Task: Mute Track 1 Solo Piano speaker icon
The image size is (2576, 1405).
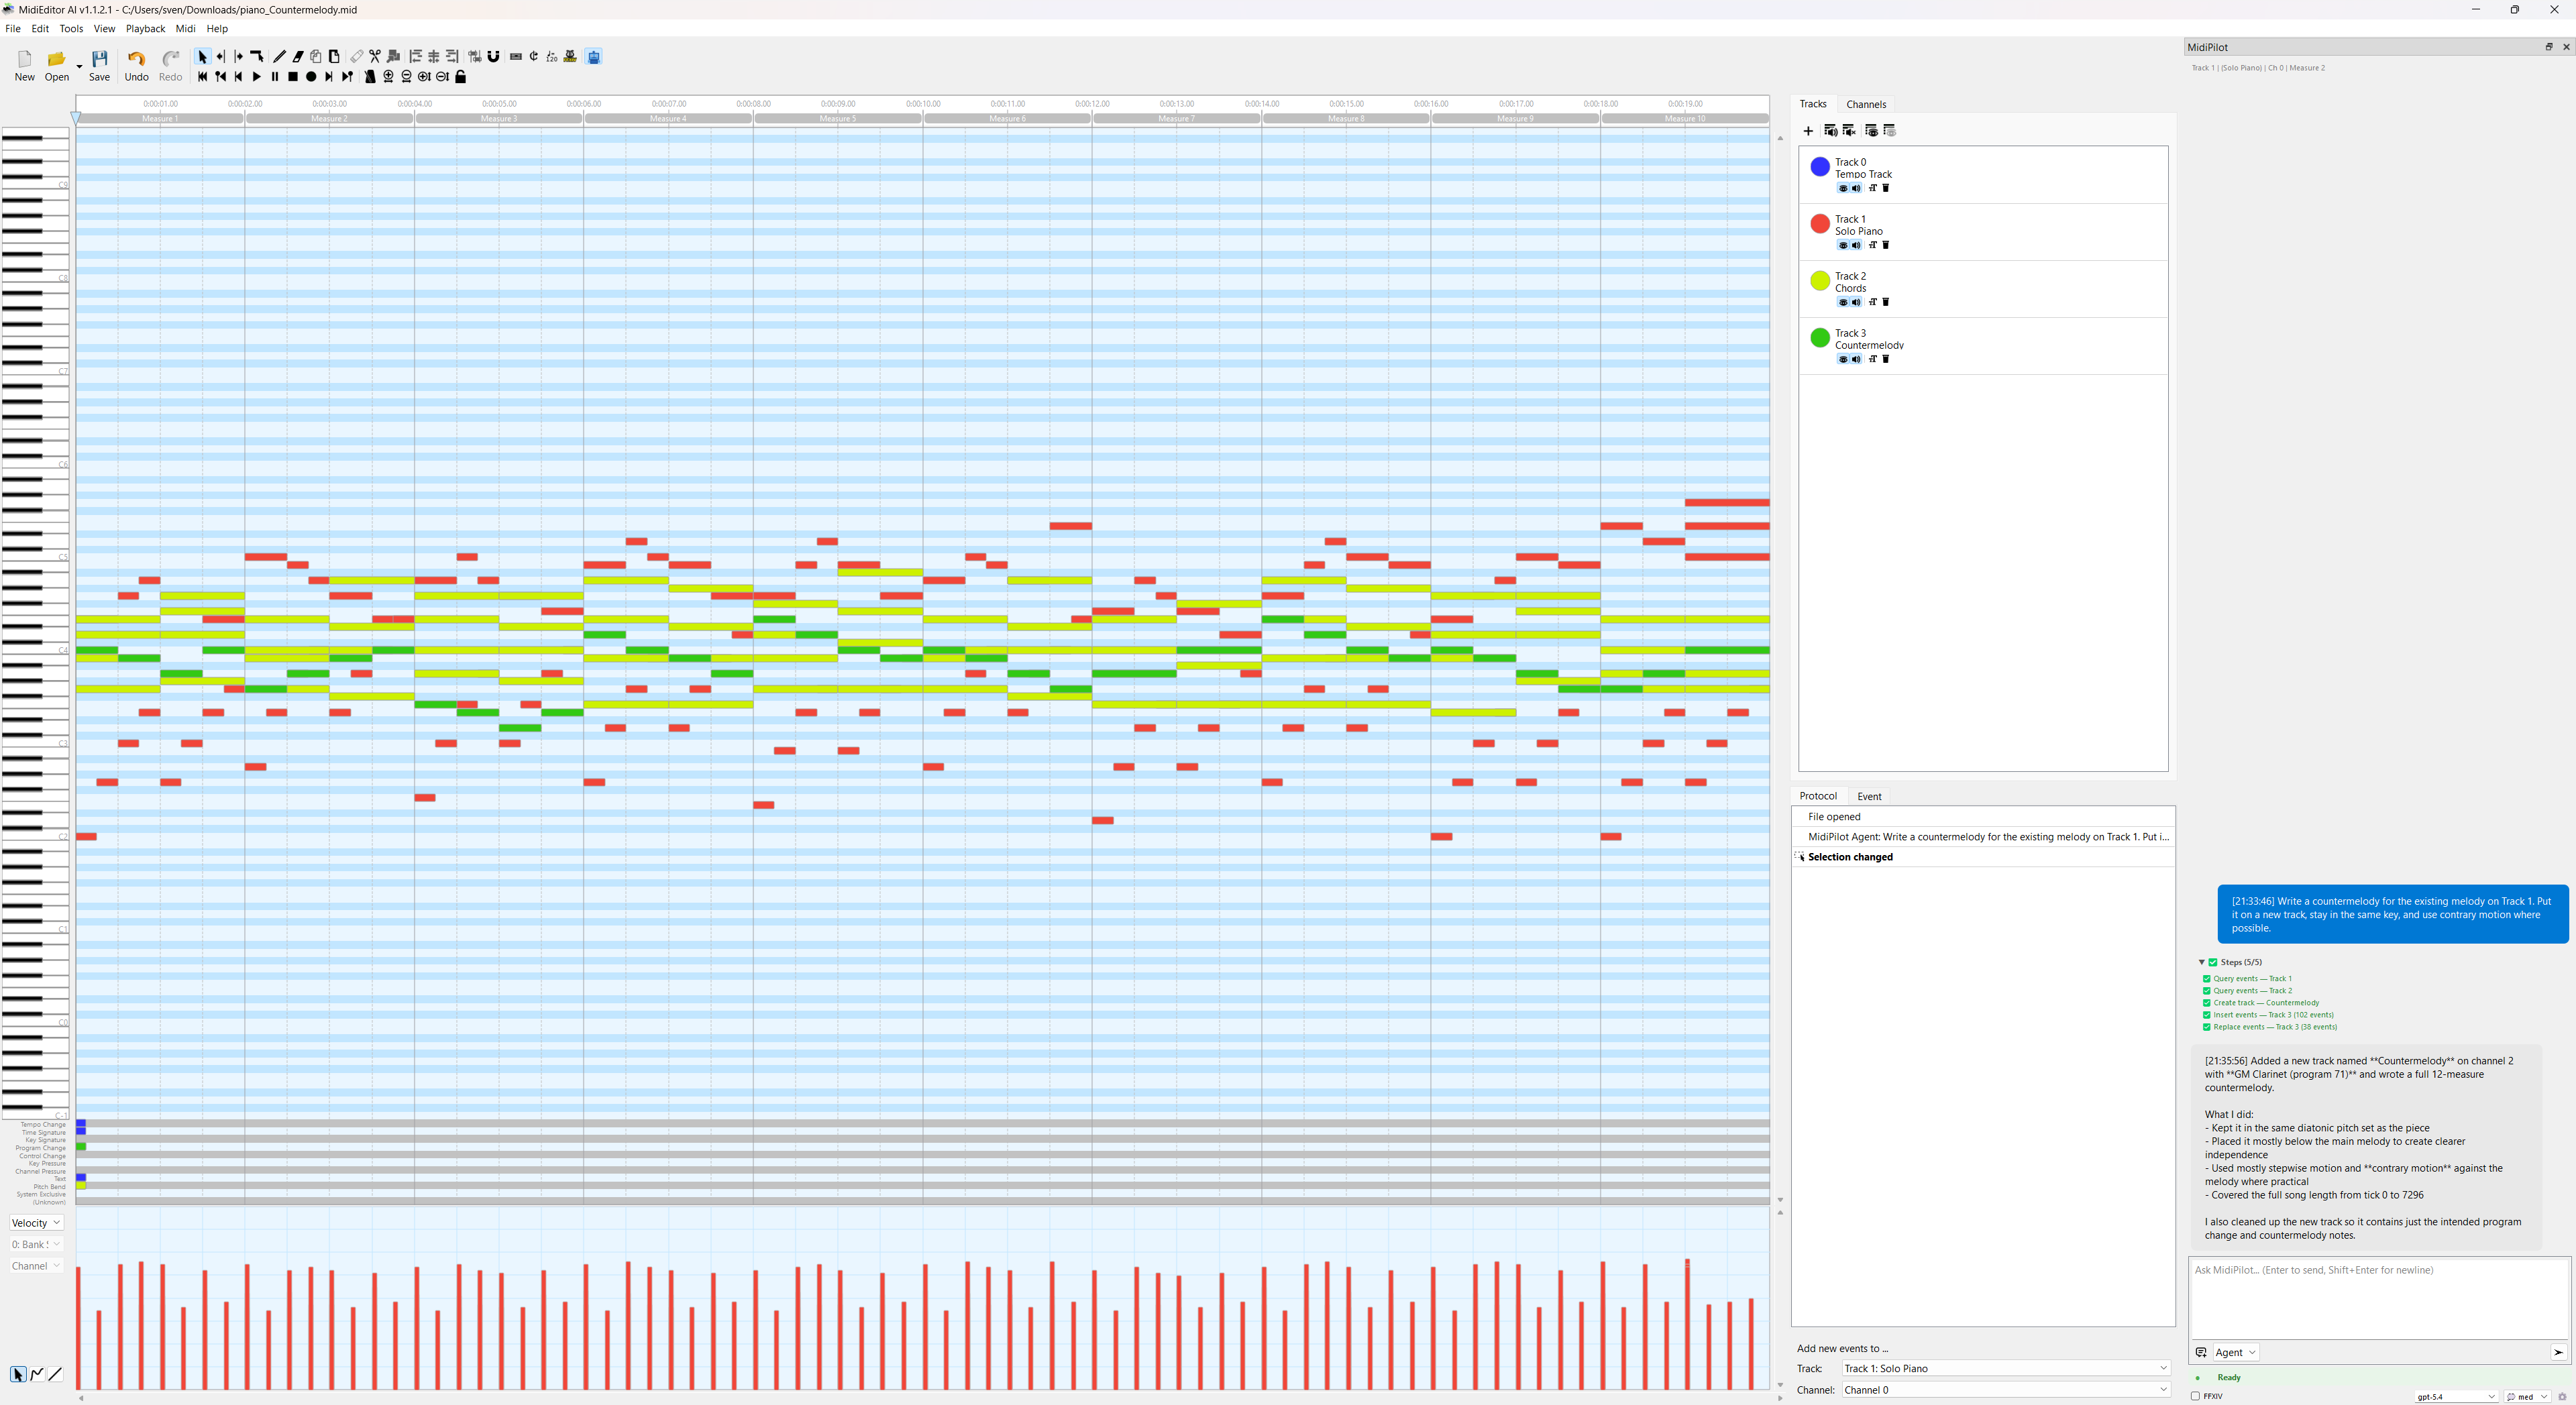Action: tap(1857, 245)
